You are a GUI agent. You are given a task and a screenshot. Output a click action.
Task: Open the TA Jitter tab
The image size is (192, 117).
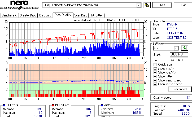tap(97, 15)
